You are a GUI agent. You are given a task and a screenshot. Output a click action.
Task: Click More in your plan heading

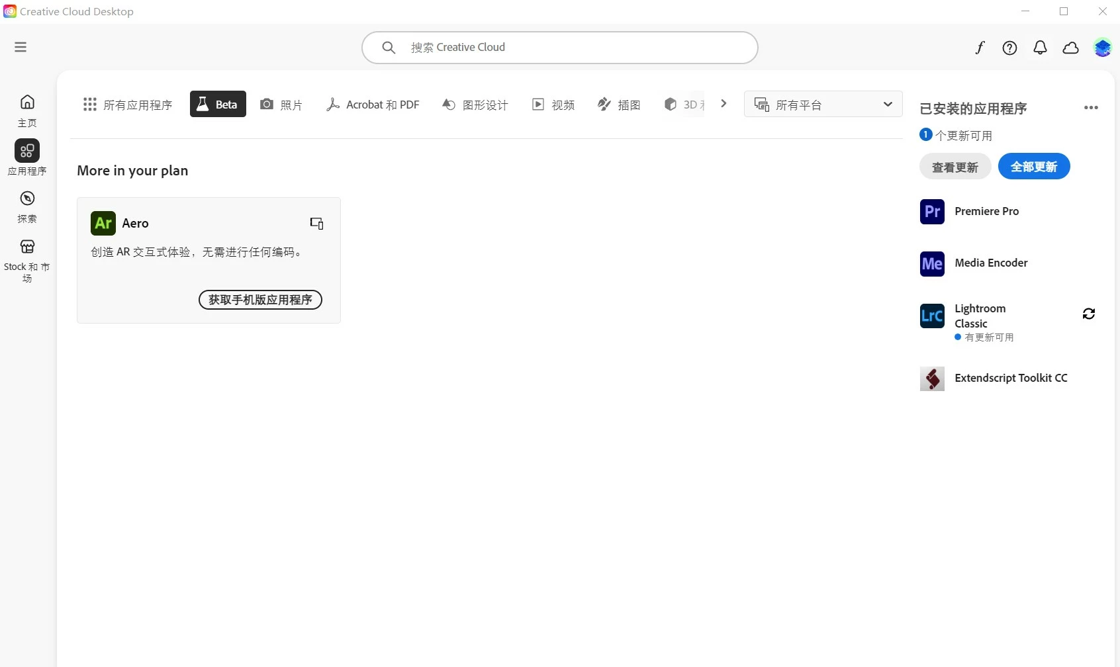click(132, 171)
